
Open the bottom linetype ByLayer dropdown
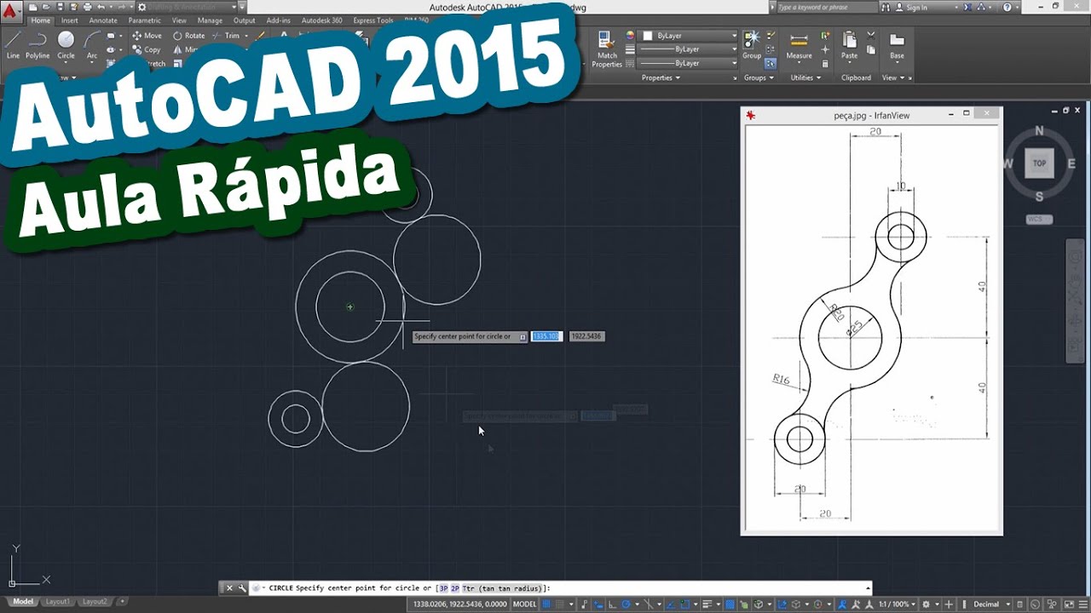689,63
